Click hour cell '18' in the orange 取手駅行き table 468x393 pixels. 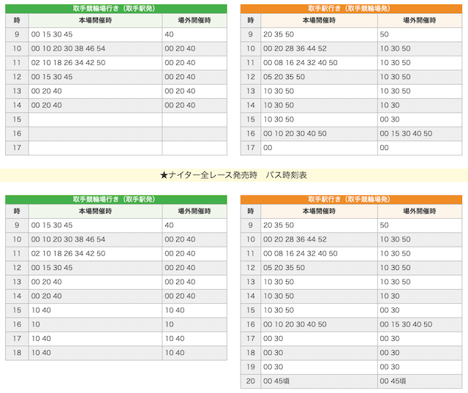(251, 353)
